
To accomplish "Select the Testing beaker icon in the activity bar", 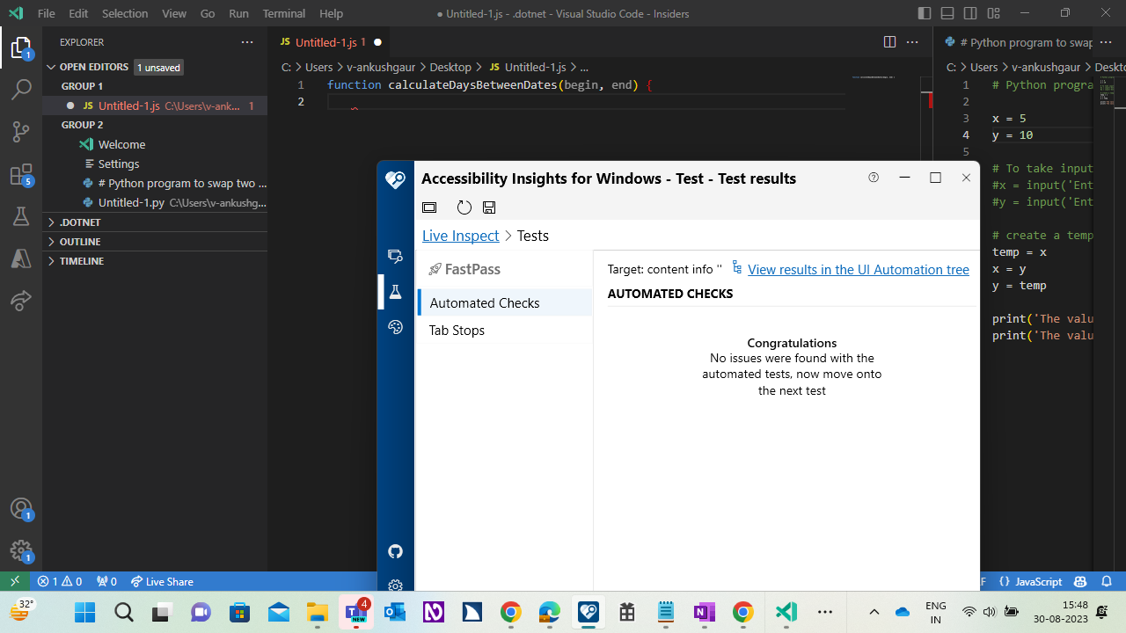I will (x=21, y=215).
